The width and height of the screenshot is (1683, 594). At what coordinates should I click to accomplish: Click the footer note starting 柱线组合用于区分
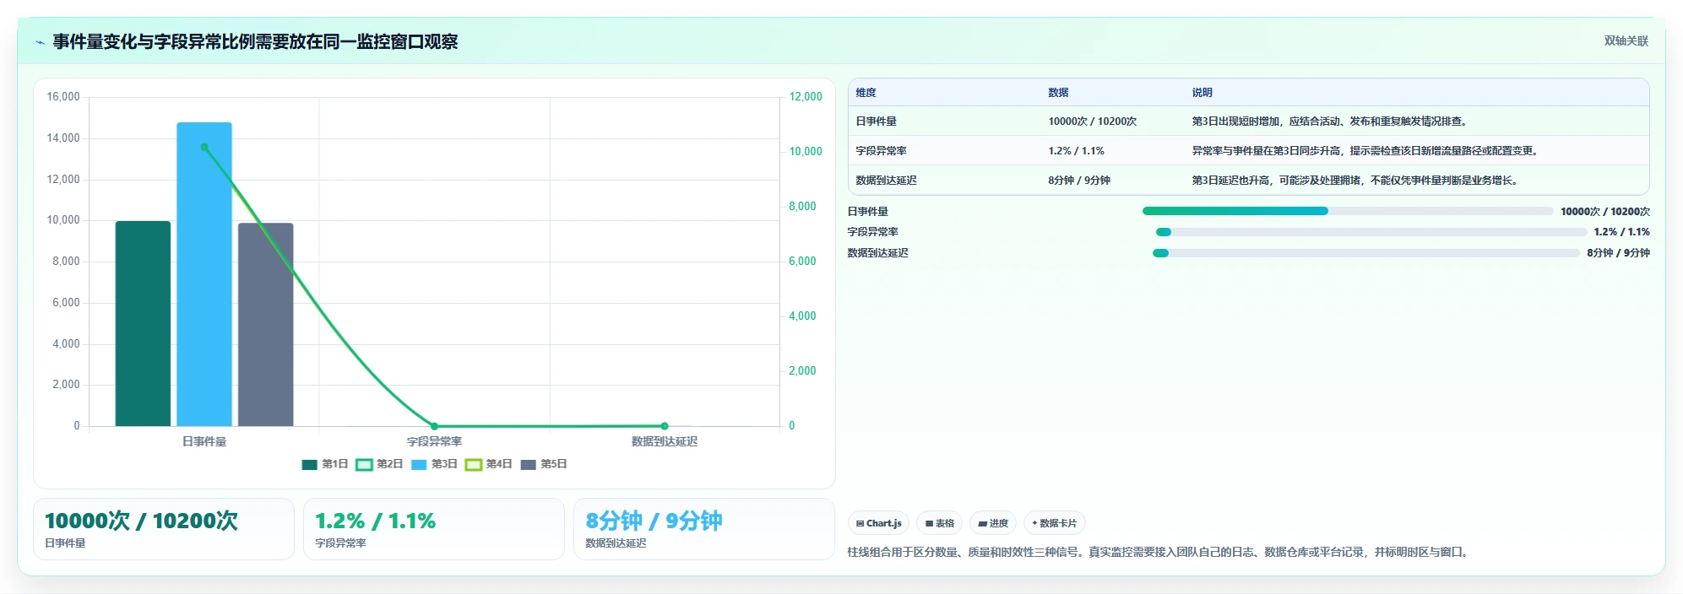point(1160,553)
